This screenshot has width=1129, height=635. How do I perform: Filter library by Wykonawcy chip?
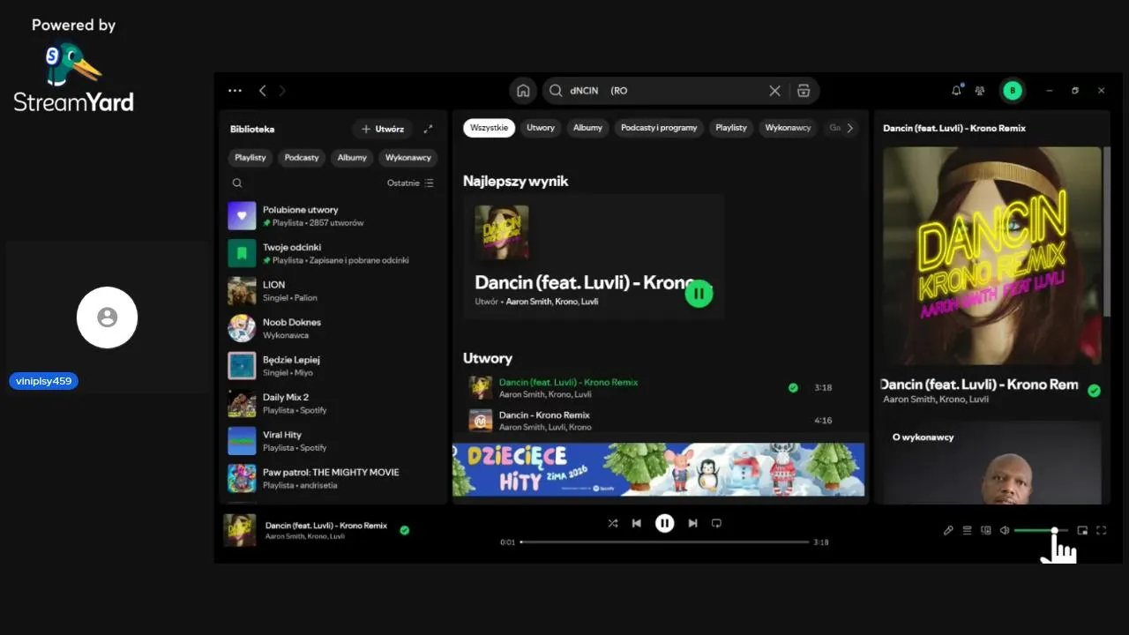408,158
